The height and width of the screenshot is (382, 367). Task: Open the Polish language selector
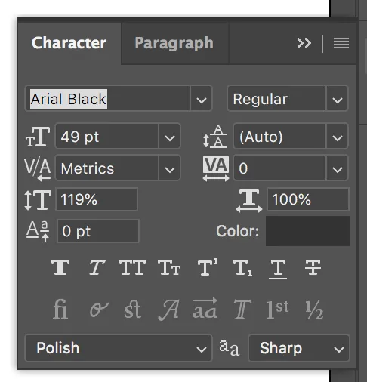(119, 348)
